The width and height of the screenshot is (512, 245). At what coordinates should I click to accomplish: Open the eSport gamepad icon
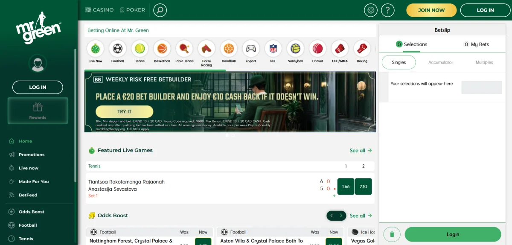pyautogui.click(x=251, y=49)
